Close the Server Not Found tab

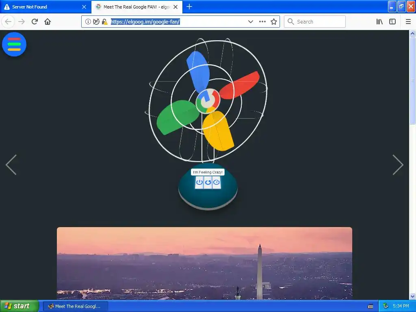(x=84, y=7)
